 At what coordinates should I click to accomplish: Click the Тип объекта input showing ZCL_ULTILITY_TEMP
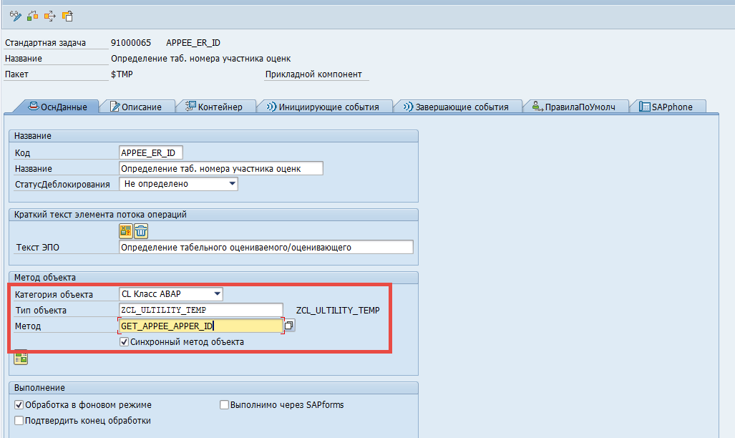point(200,309)
